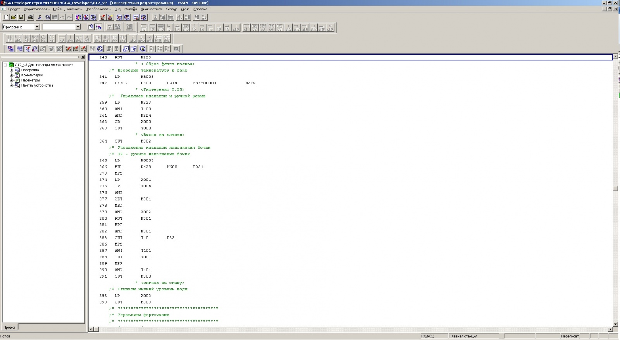
Task: Click the zoom-in window icon in bottom toolbar
Action: pyautogui.click(x=126, y=49)
